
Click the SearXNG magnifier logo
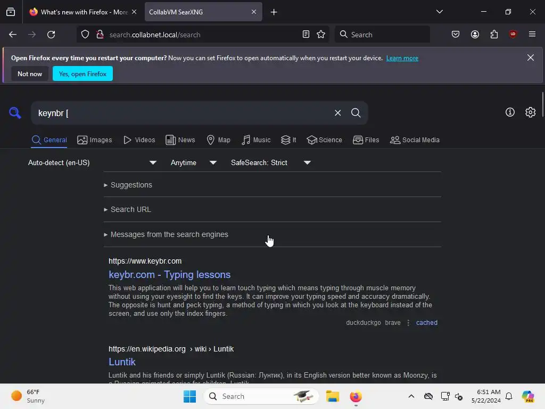[x=15, y=113]
